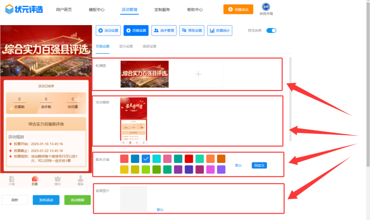Image resolution: width=370 pixels, height=220 pixels.
Task: Select the yellow swatch in bottom row
Action: 124,169
